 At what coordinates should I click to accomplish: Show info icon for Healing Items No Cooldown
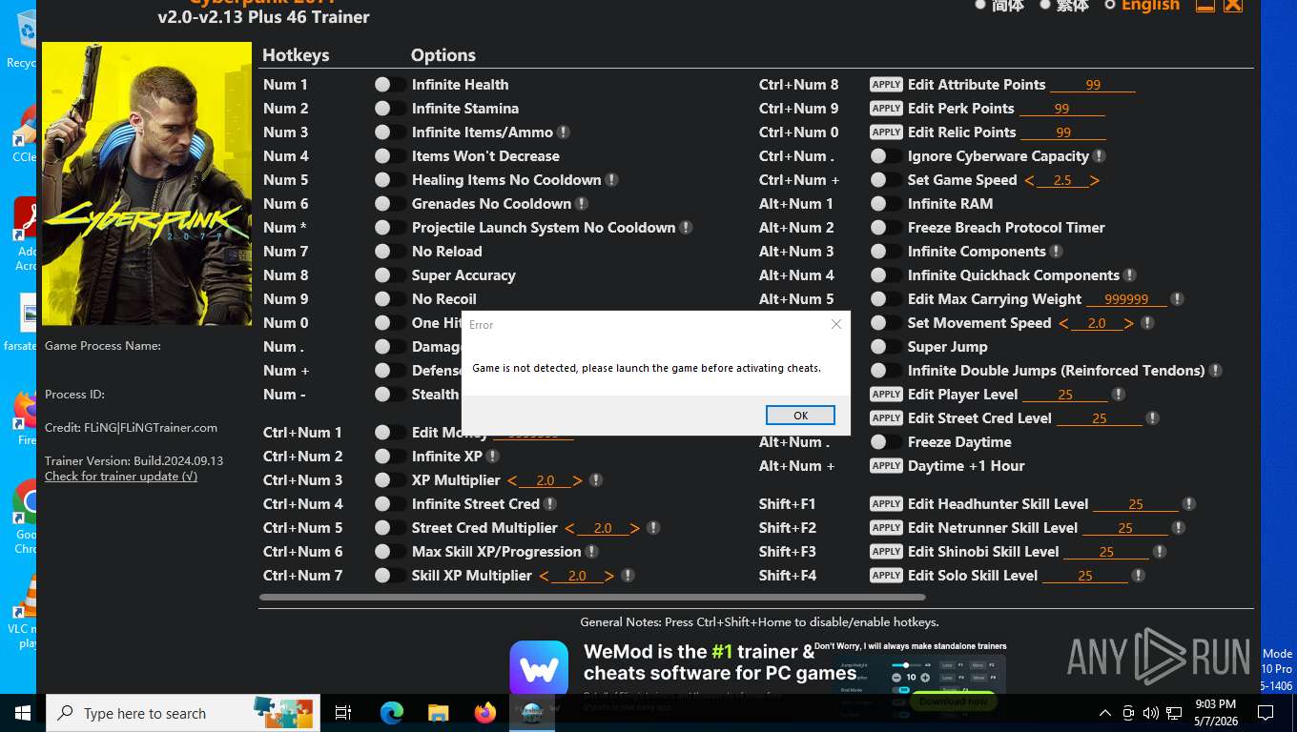tap(612, 180)
